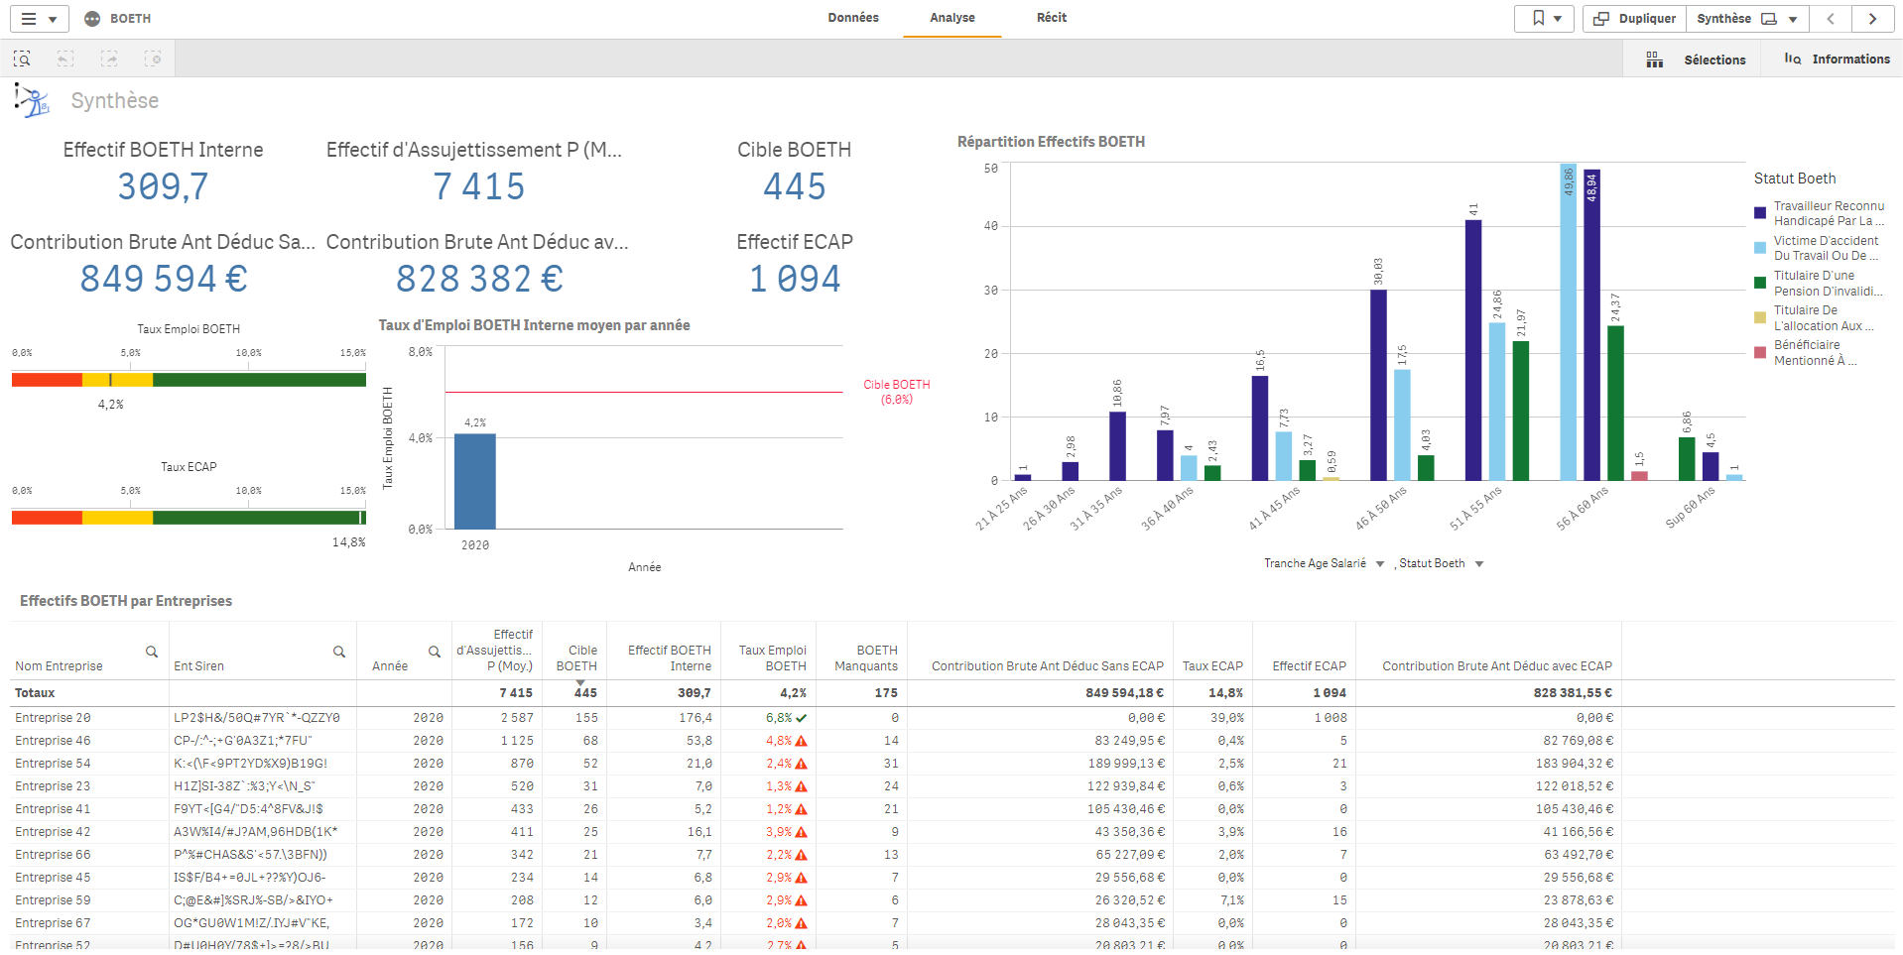1903x955 pixels.
Task: Go to the previous sheet arrow
Action: 1831,19
